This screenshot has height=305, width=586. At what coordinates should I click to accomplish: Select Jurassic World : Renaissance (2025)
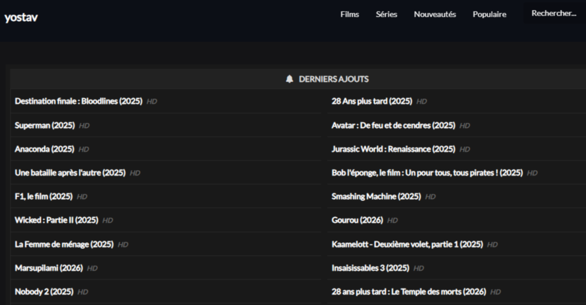click(x=393, y=149)
